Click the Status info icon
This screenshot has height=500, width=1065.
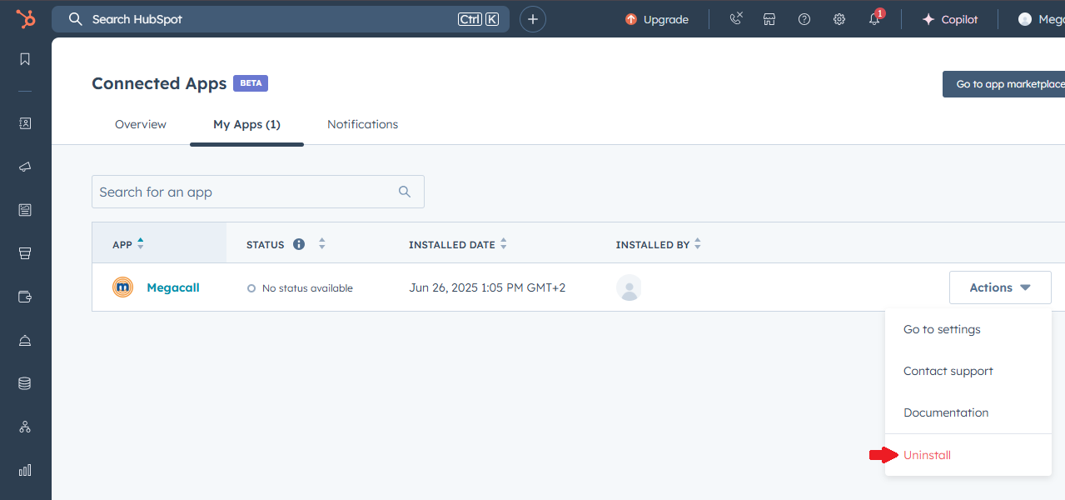click(x=299, y=244)
